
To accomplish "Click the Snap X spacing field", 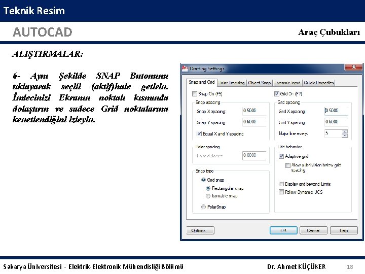I will point(254,111).
